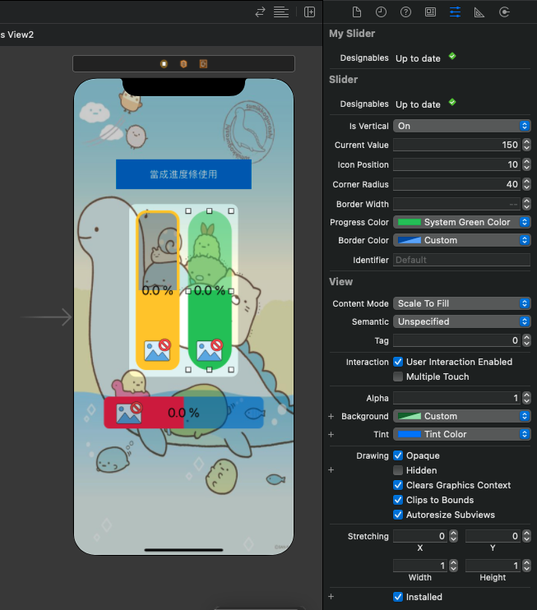This screenshot has height=610, width=537.
Task: Click the Alpha stepper
Action: point(526,398)
